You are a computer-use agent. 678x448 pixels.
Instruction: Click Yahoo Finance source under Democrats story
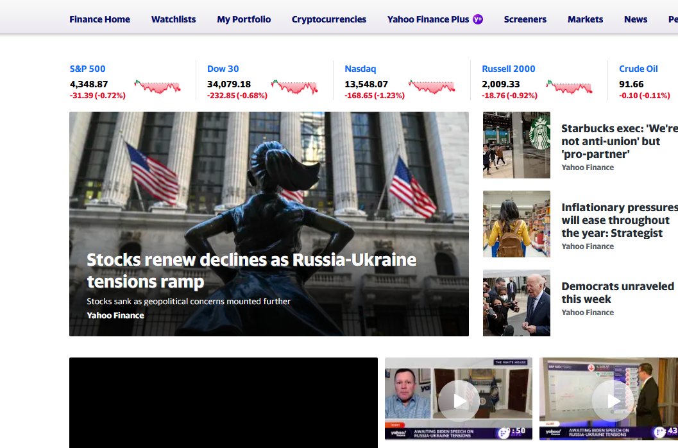(588, 313)
